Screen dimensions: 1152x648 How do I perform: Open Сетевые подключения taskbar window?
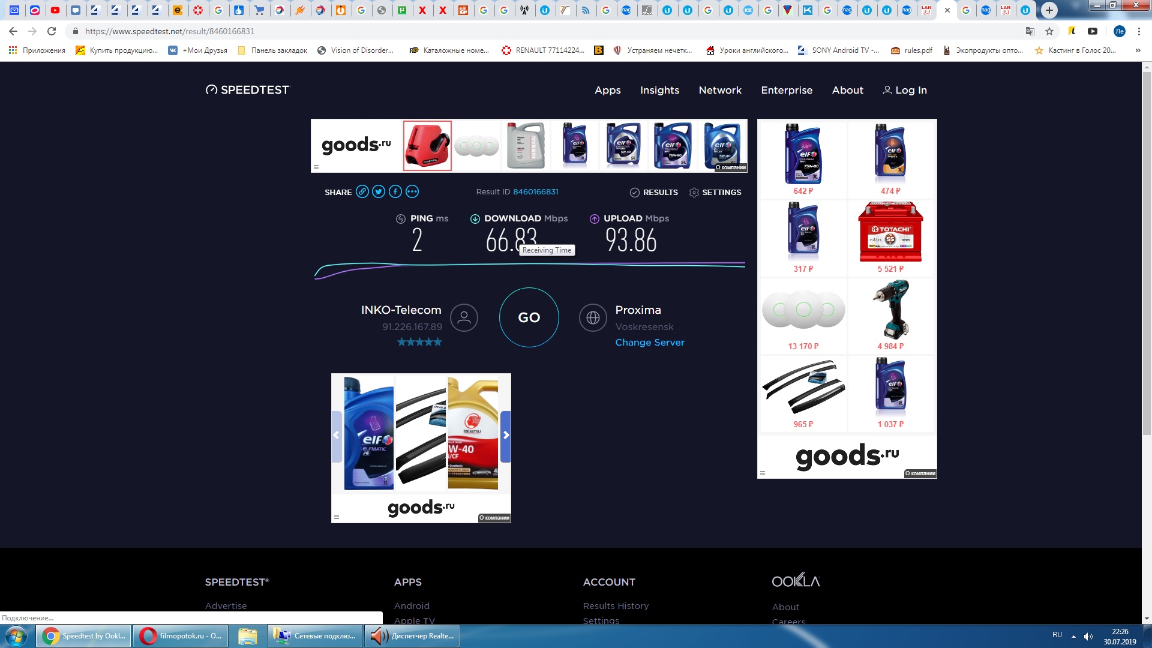(x=315, y=636)
